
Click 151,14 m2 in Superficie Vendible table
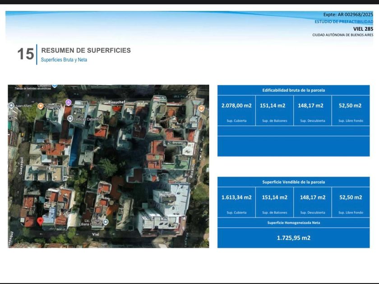click(275, 197)
